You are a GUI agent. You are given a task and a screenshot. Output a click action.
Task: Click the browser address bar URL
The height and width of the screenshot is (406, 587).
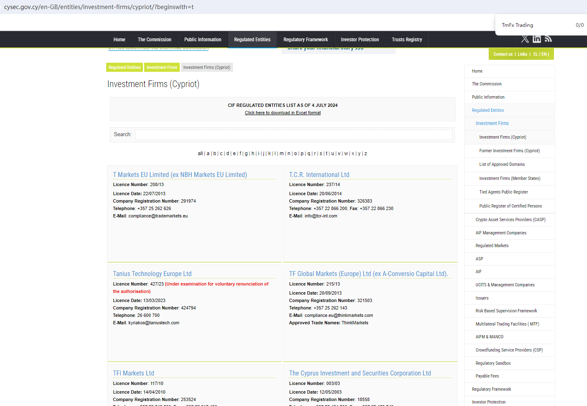pyautogui.click(x=99, y=7)
